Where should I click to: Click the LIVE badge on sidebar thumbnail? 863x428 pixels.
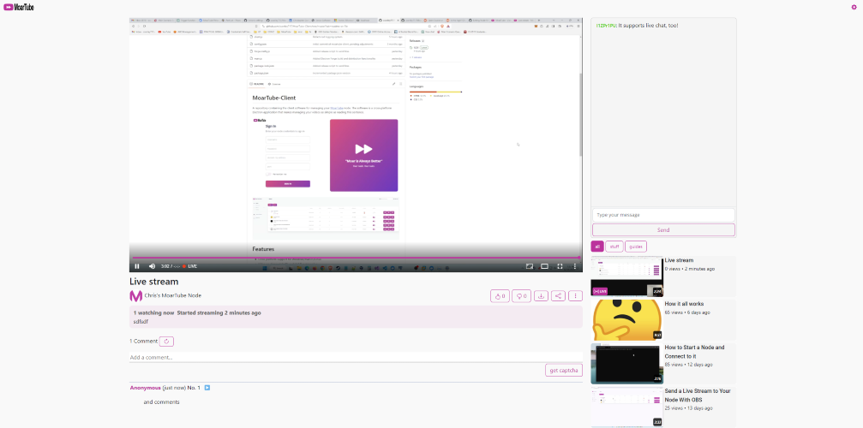click(x=600, y=291)
